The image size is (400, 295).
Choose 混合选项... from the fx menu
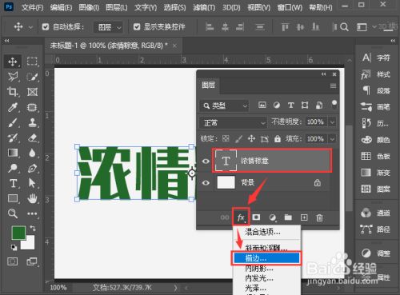click(x=266, y=232)
